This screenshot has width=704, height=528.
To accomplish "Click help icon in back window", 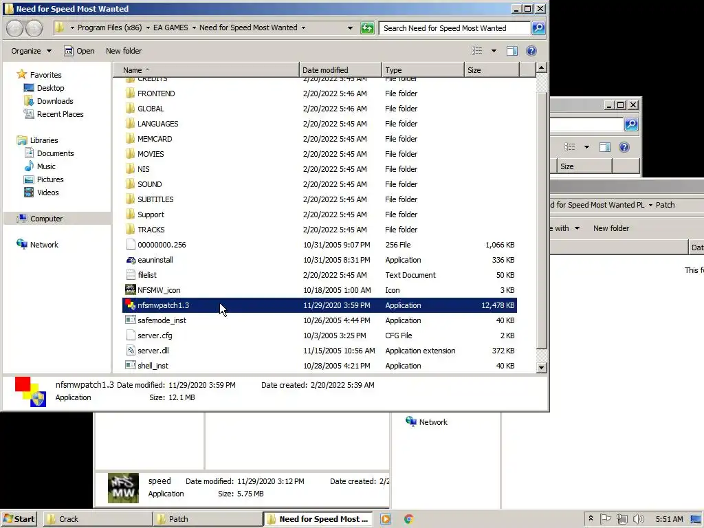I will coord(624,147).
